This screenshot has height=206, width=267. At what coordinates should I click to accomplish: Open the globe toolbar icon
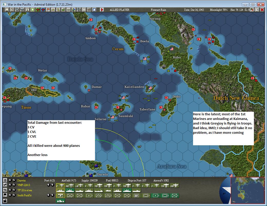pyautogui.click(x=74, y=10)
